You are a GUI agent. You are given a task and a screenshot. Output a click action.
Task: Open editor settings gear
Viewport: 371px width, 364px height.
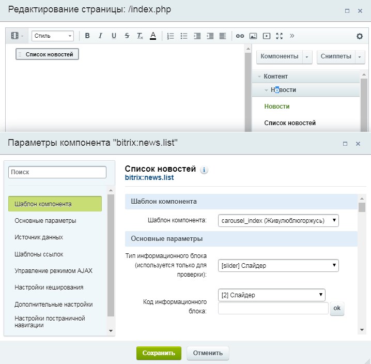(360, 36)
